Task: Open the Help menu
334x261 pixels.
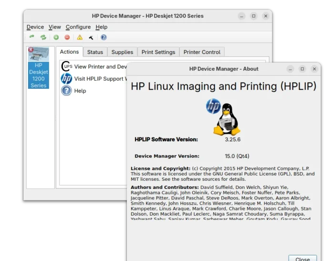Action: (102, 27)
